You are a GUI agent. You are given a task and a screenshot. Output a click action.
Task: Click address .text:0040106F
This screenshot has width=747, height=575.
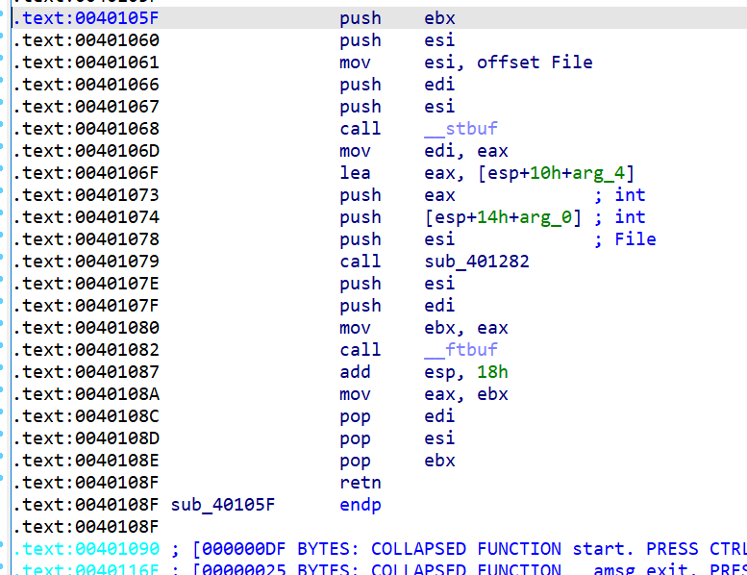[86, 173]
